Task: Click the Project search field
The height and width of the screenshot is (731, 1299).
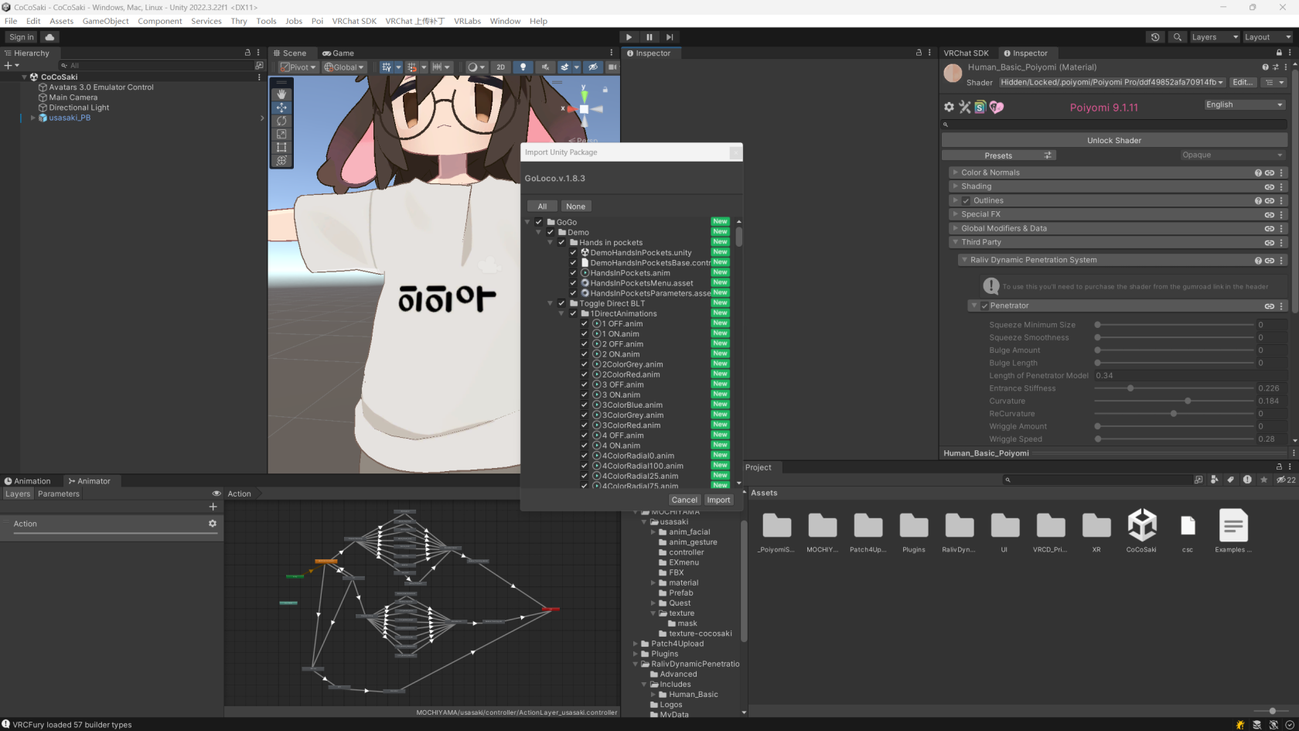Action: [1096, 480]
